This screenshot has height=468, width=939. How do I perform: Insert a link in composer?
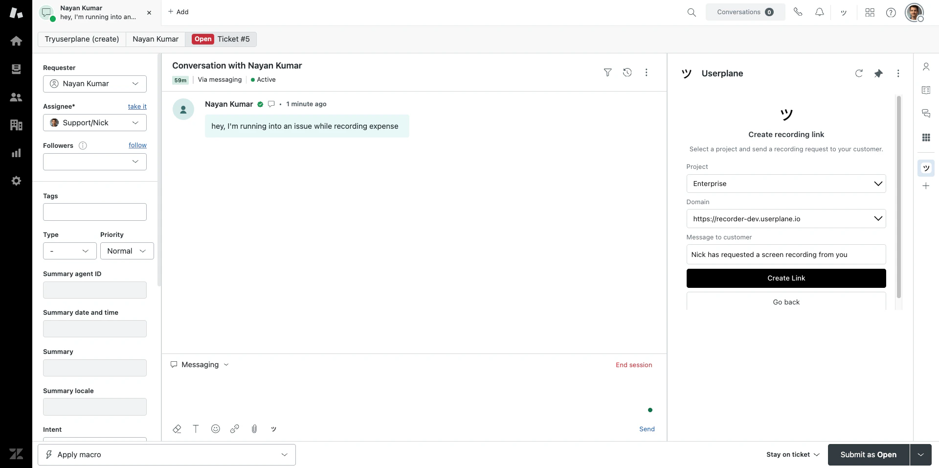tap(235, 429)
